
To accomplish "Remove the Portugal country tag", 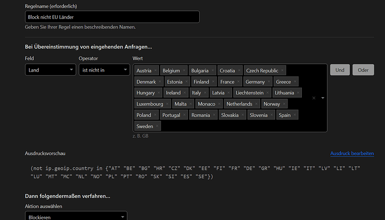I will 184,115.
